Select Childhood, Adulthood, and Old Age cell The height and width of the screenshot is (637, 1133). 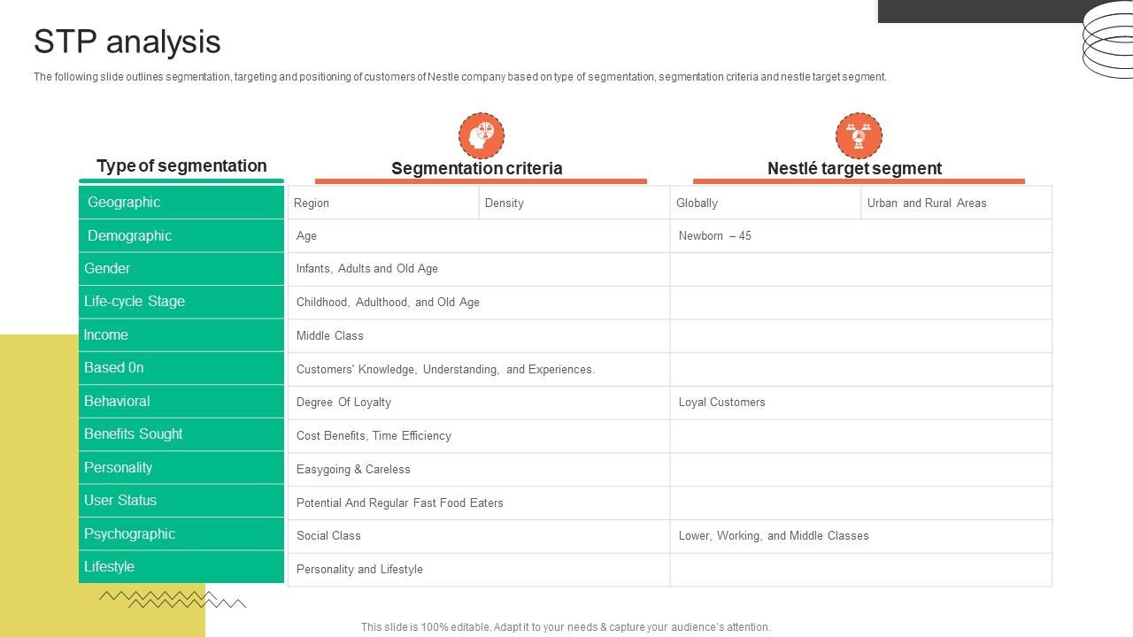point(479,303)
